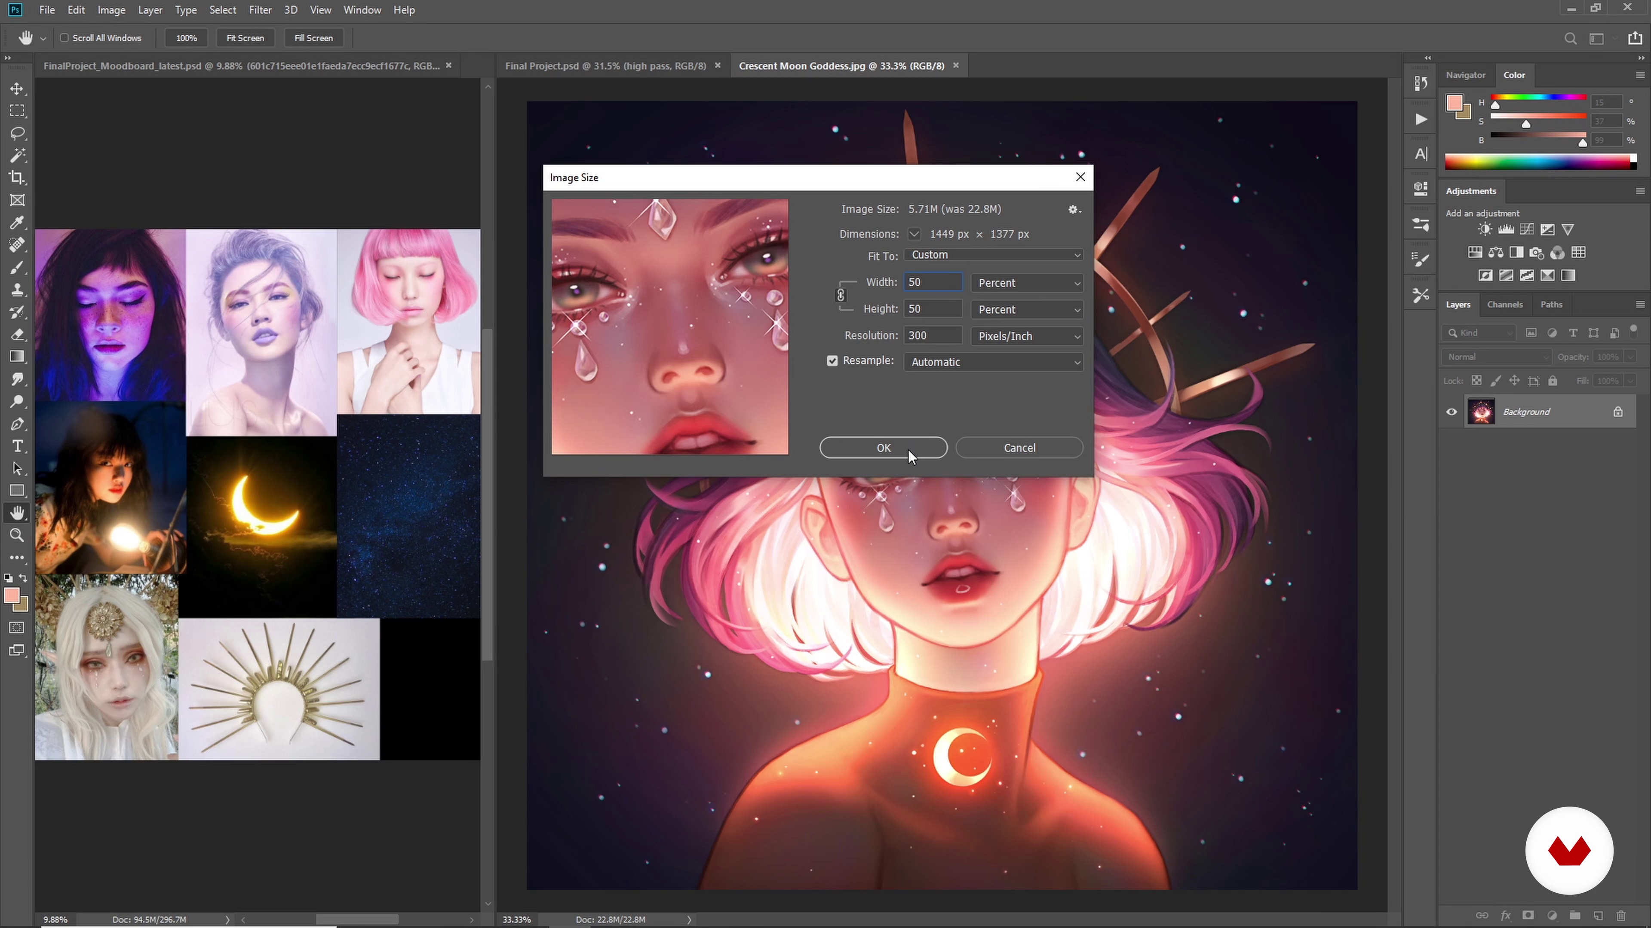Select the Zoom tool
This screenshot has height=928, width=1651.
tap(17, 535)
